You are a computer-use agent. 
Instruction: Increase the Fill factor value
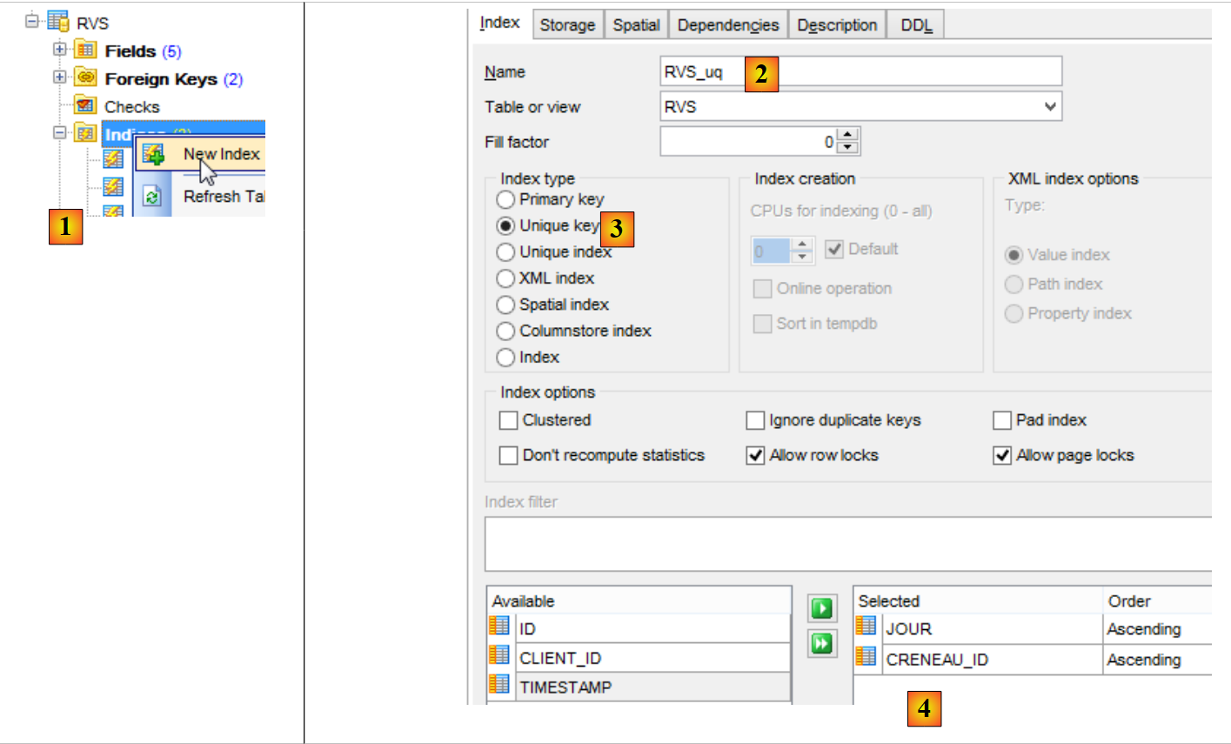[849, 135]
